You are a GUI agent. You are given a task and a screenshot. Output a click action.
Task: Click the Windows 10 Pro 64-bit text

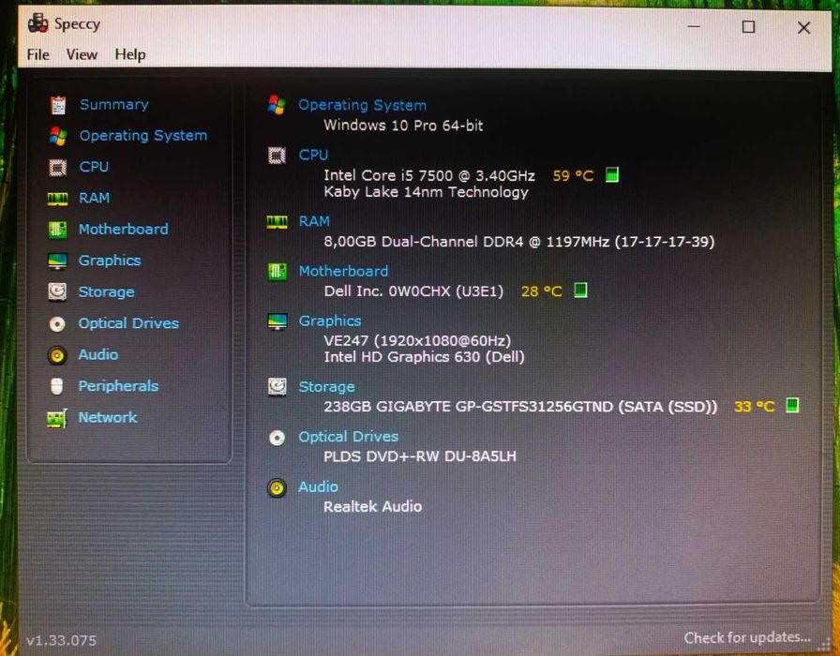pyautogui.click(x=403, y=126)
